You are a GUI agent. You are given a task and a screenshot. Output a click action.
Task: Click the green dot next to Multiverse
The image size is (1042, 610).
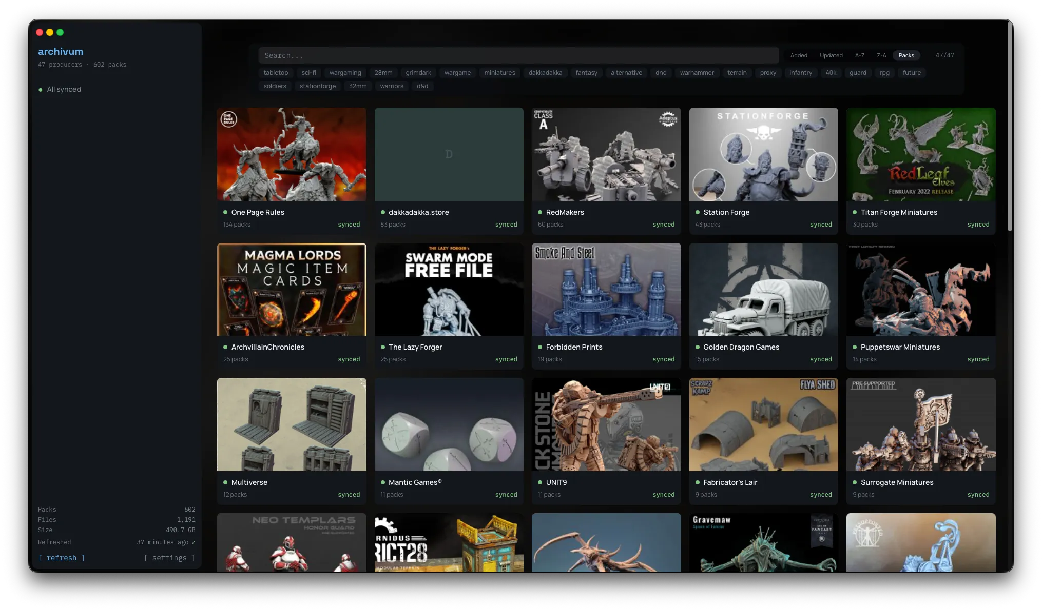225,482
